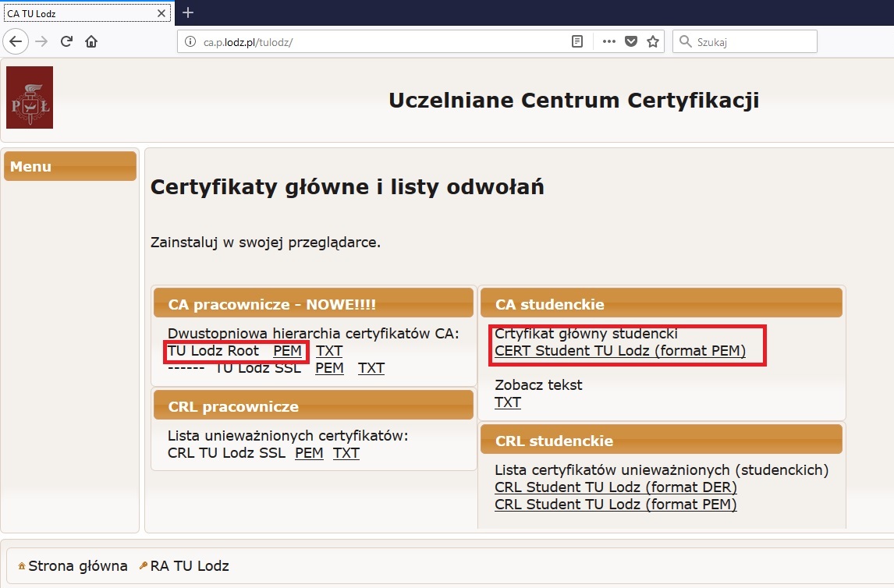Click text Lista unieważnionych certyfikatów
894x588 pixels.
pos(288,436)
